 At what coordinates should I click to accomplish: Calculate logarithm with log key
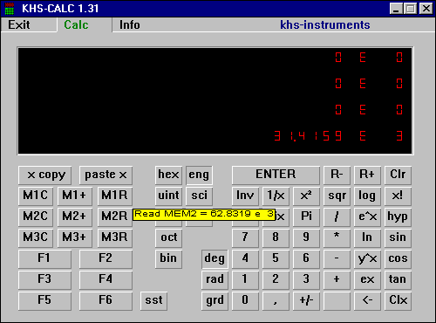[x=367, y=196]
